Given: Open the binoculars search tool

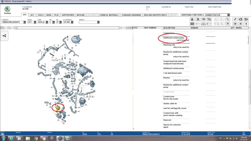Looking at the screenshot, I should (x=203, y=19).
